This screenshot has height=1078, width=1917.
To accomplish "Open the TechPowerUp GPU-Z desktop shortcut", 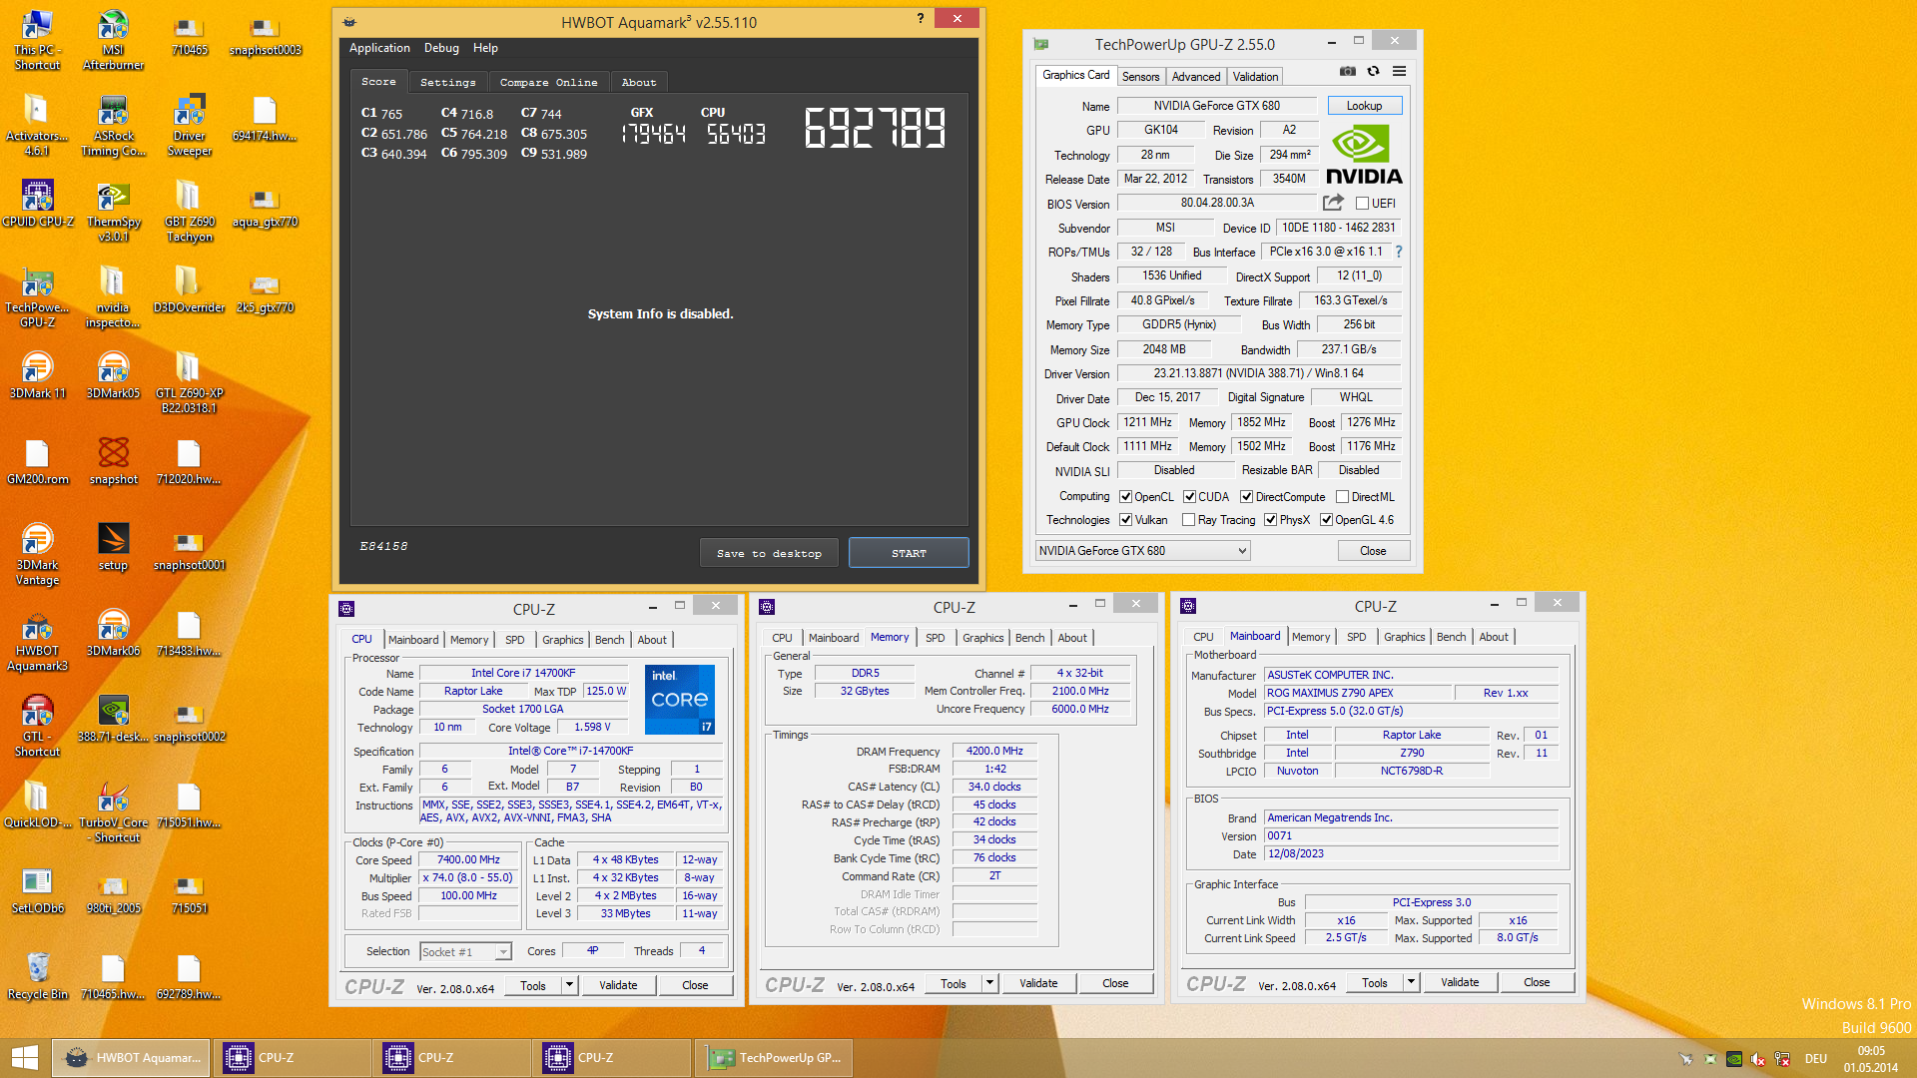I will tap(38, 298).
